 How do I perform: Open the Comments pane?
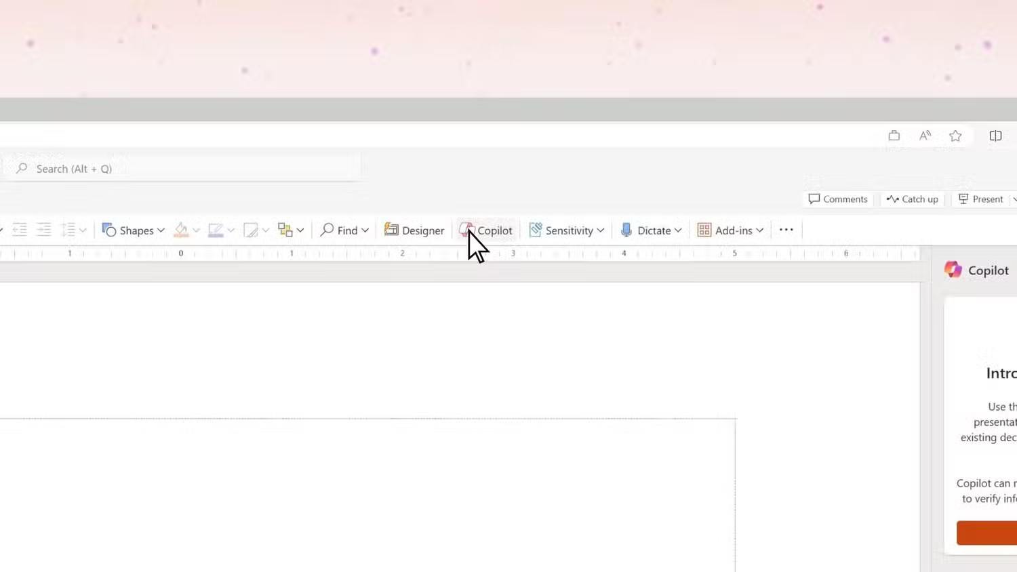[x=838, y=199]
